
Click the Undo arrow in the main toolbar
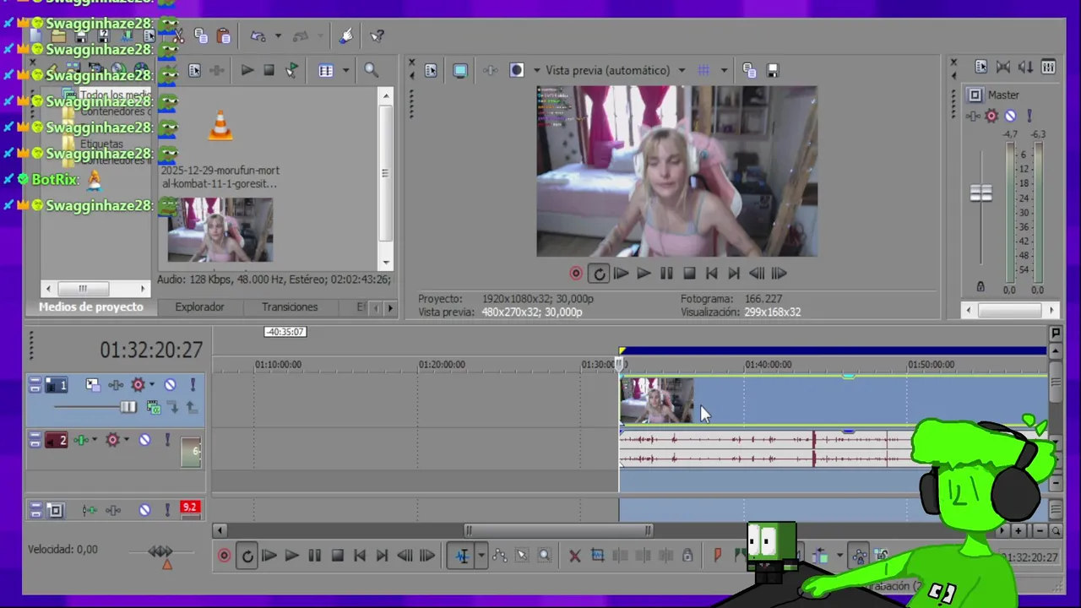coord(258,36)
